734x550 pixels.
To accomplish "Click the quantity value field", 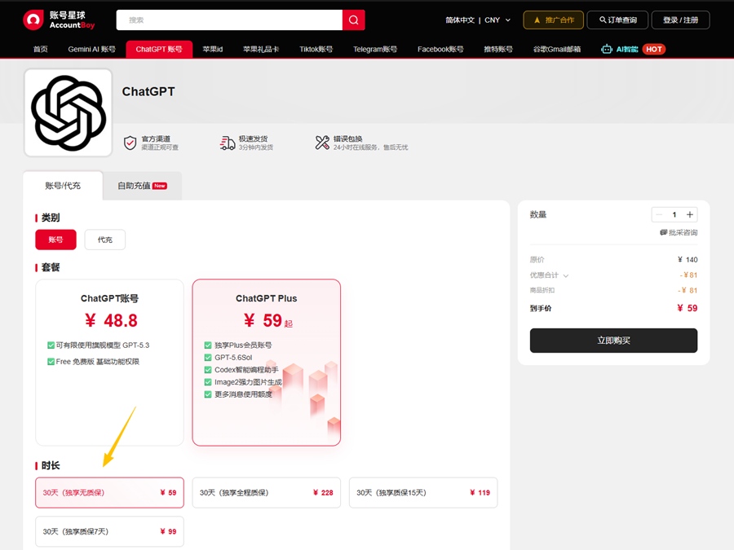I will click(674, 214).
